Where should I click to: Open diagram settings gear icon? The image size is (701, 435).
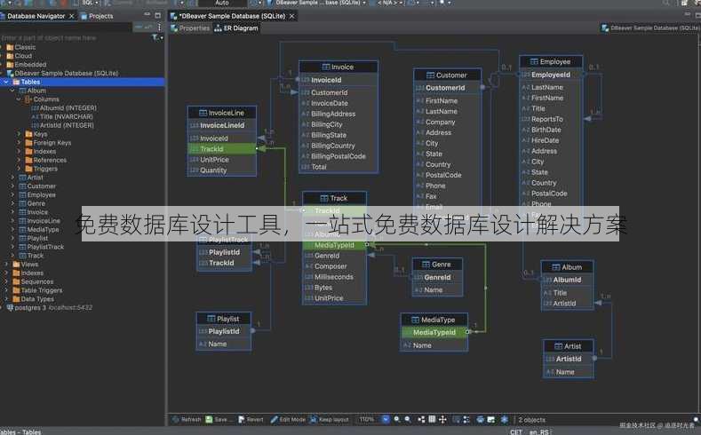pyautogui.click(x=505, y=419)
